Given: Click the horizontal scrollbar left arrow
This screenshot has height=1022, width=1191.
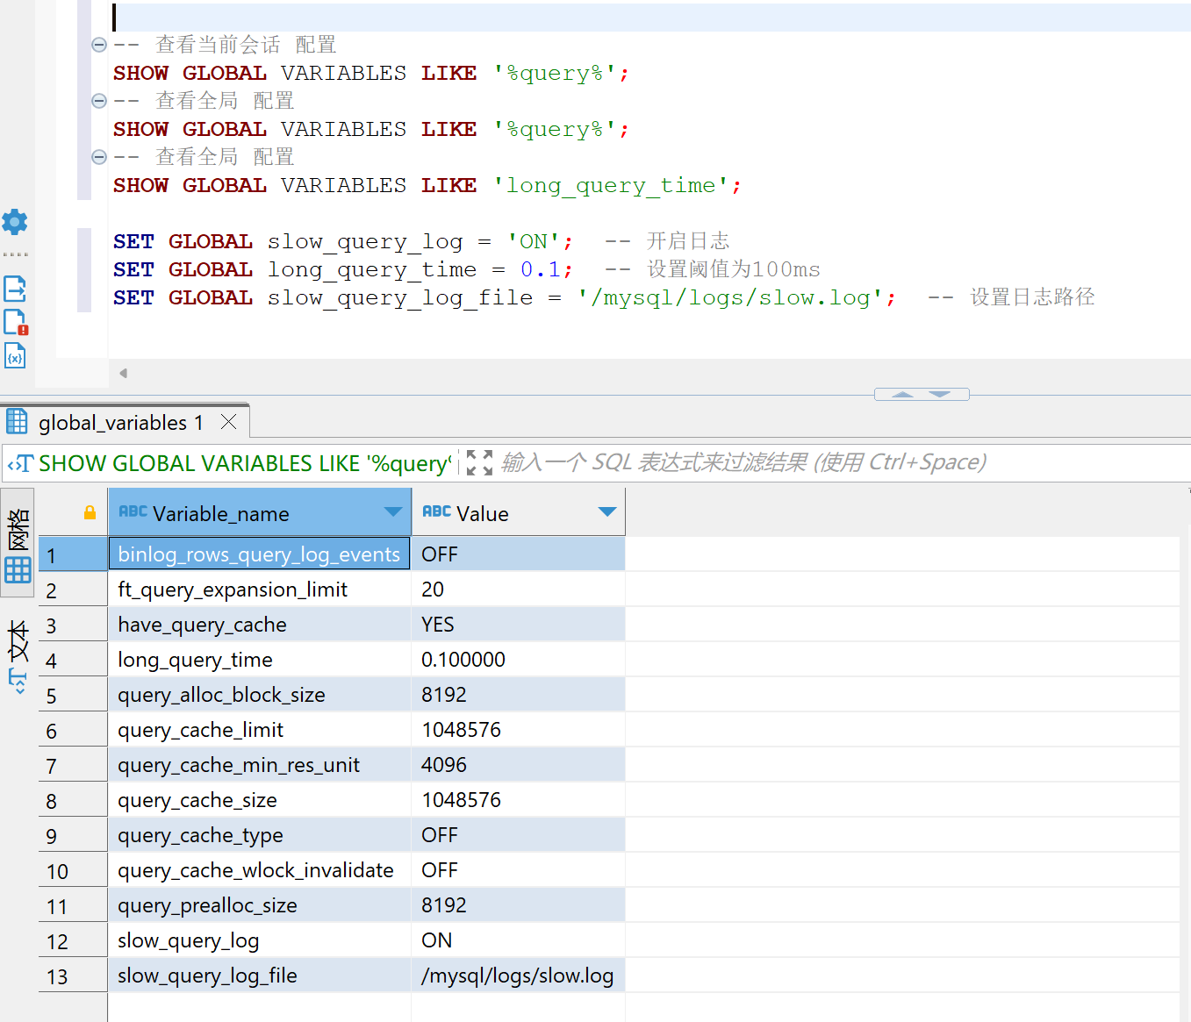Looking at the screenshot, I should pos(124,373).
